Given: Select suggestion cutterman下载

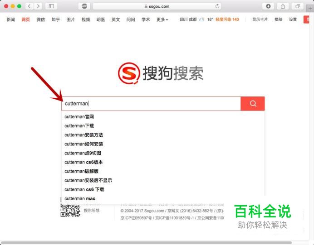Looking at the screenshot, I should tap(163, 126).
